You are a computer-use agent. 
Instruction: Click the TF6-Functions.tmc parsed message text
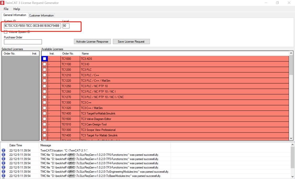100,155
